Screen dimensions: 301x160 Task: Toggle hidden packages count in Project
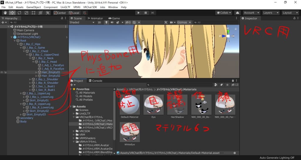pos(235,85)
